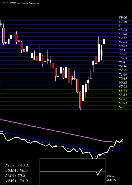Click the 81.58 price axis label
The height and width of the screenshot is (185, 132).
point(123,42)
